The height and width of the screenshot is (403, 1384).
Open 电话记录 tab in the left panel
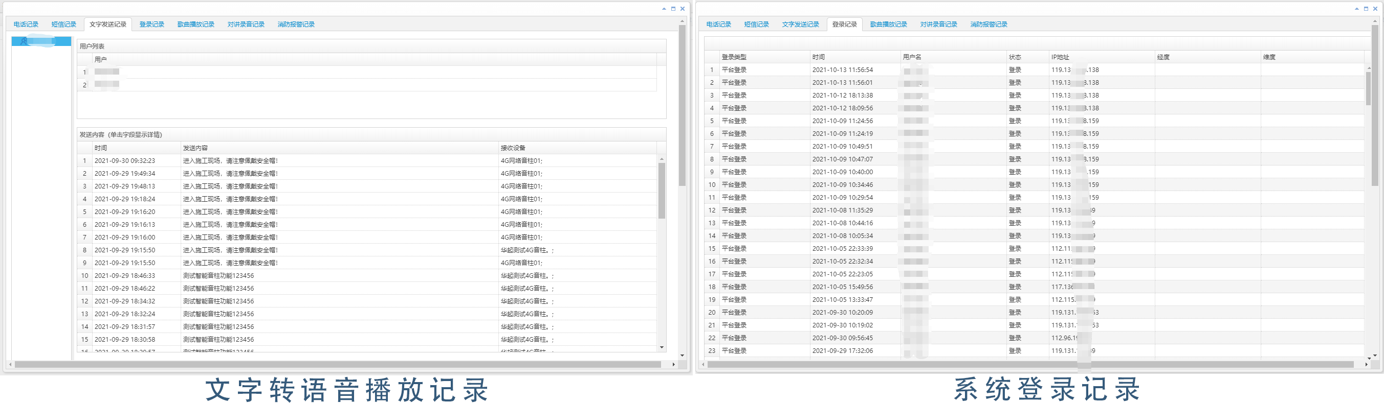(x=26, y=25)
